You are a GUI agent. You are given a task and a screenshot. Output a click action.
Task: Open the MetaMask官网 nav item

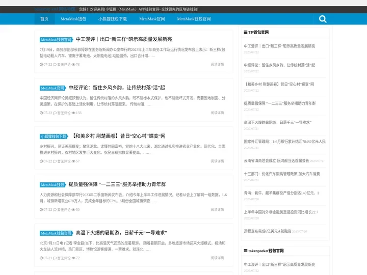click(152, 19)
